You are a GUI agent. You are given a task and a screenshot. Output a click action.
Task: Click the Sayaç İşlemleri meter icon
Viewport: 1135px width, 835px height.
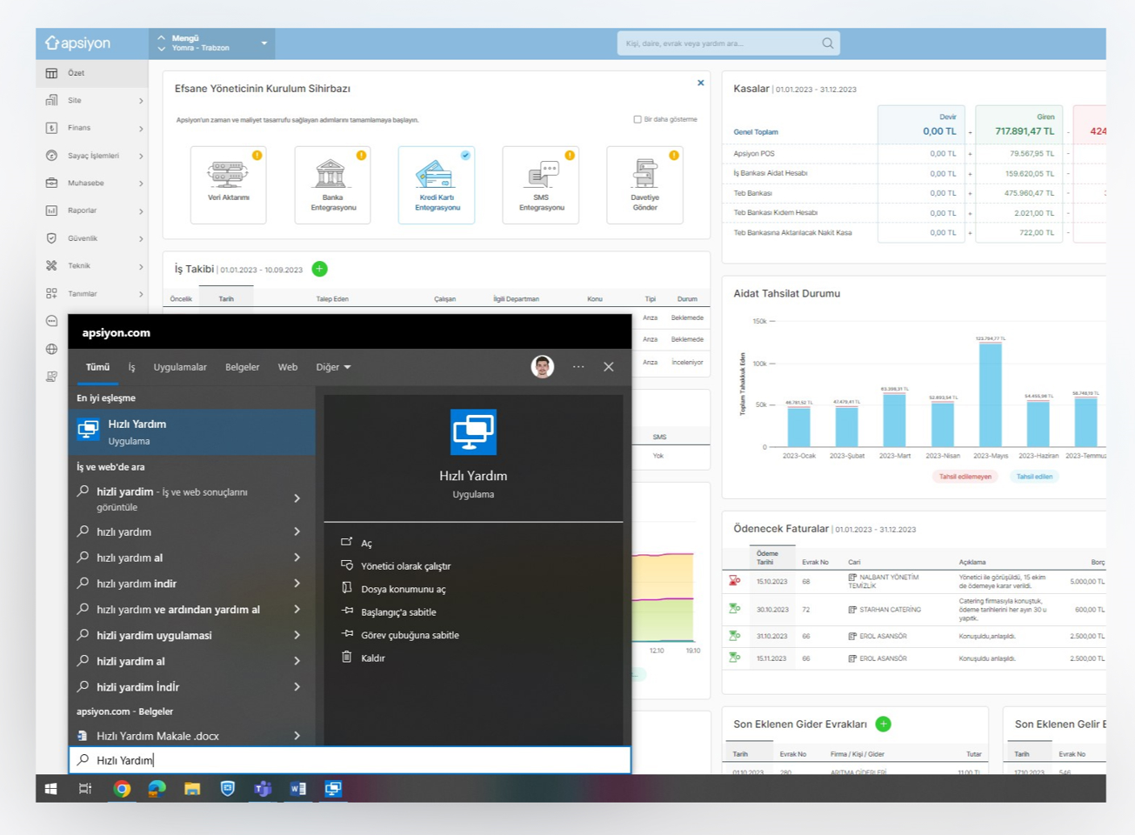[51, 156]
